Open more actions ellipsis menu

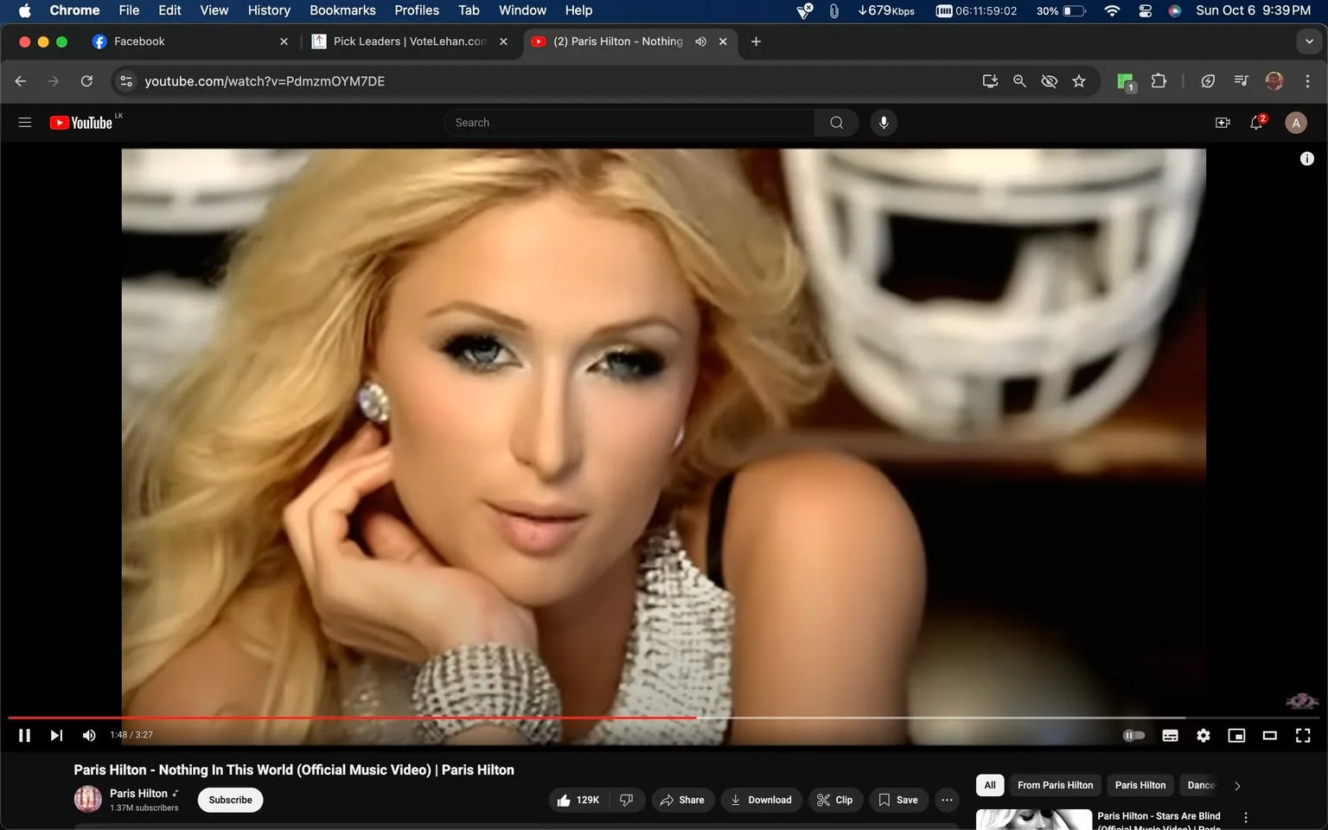[x=947, y=800]
